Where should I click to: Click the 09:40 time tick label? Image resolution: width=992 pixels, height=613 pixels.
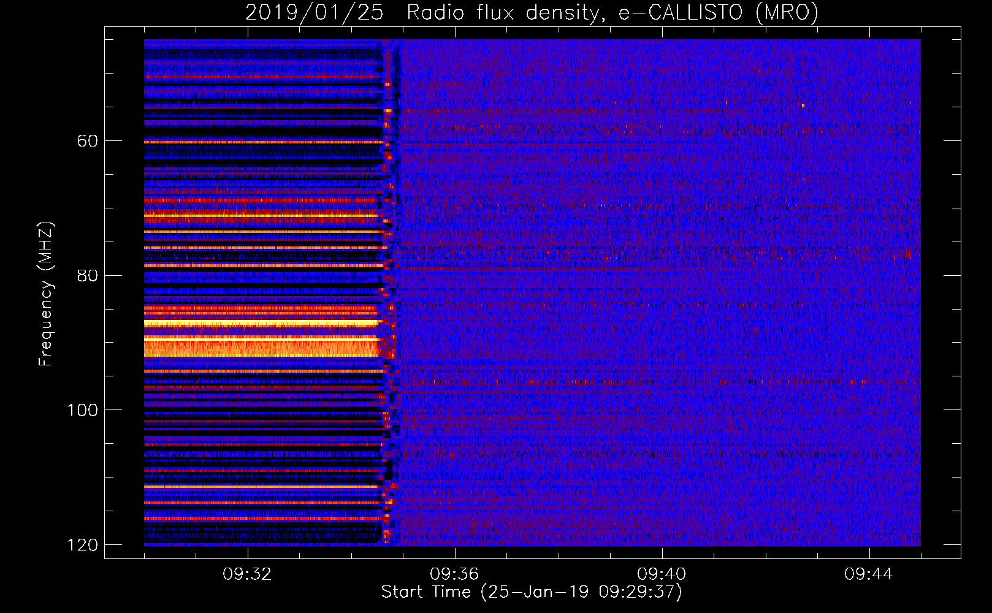662,574
